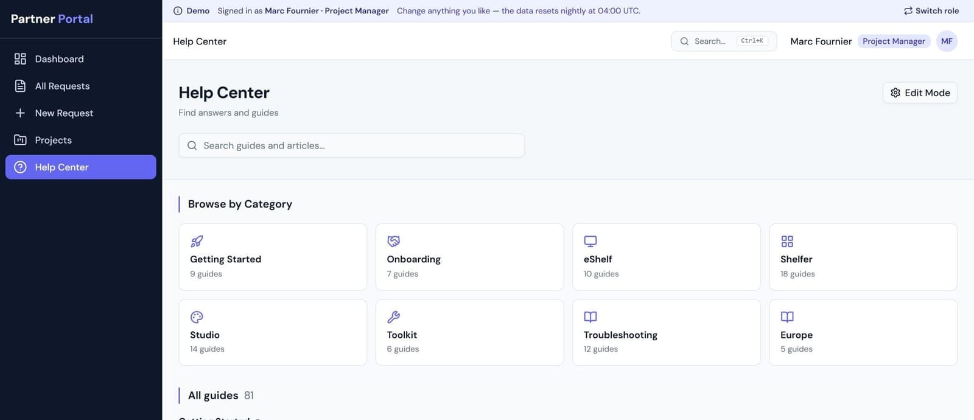Image resolution: width=974 pixels, height=420 pixels.
Task: Click the Europe book icon
Action: point(787,317)
